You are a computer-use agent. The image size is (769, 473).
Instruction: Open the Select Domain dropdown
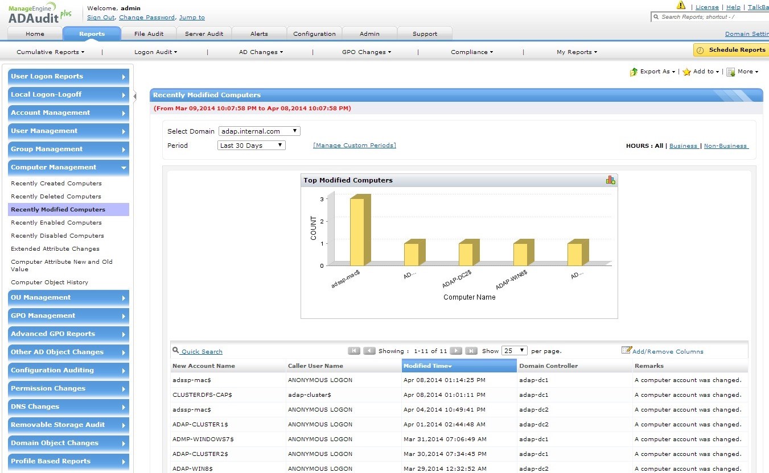(259, 131)
